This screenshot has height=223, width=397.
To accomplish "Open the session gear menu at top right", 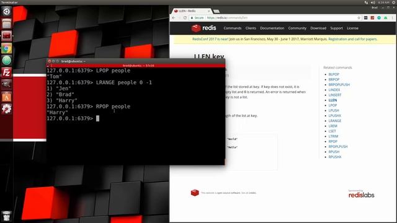I will (x=394, y=2).
